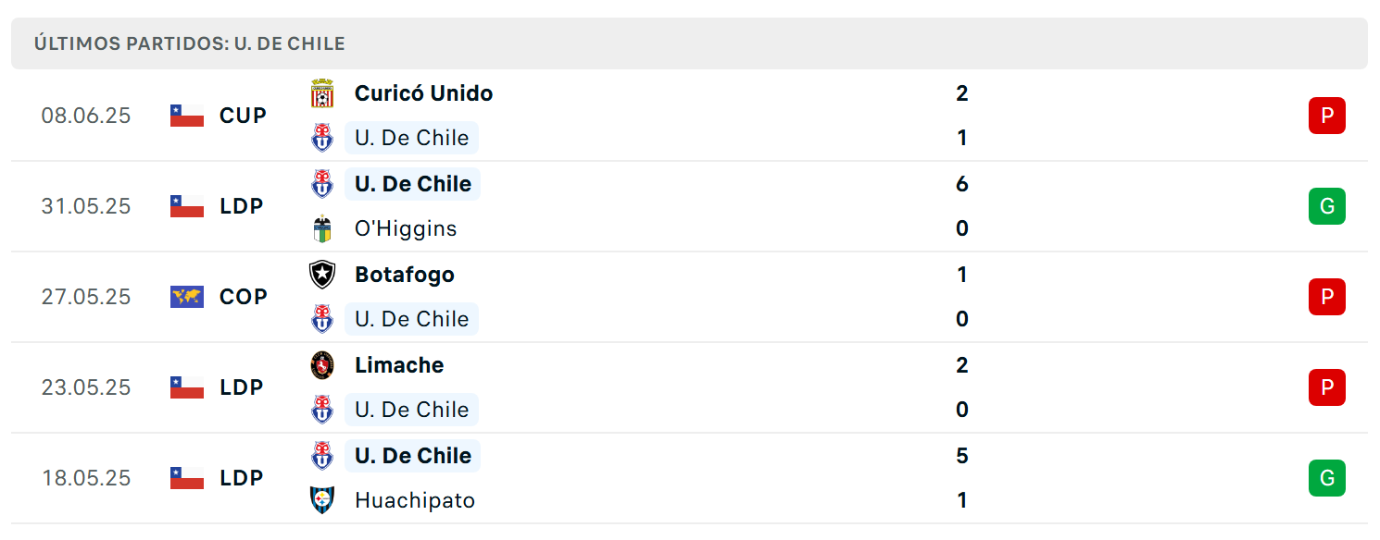Click the LDP label on 23.05.25 match
Screen dimensions: 1380x540
[x=242, y=387]
